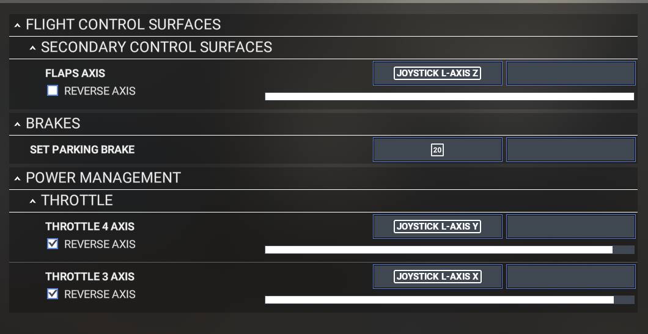Viewport: 648px width, 334px height.
Task: Collapse the Flight Control Surfaces section
Action: [x=18, y=25]
